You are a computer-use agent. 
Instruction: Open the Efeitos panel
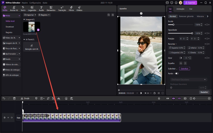click(x=79, y=9)
